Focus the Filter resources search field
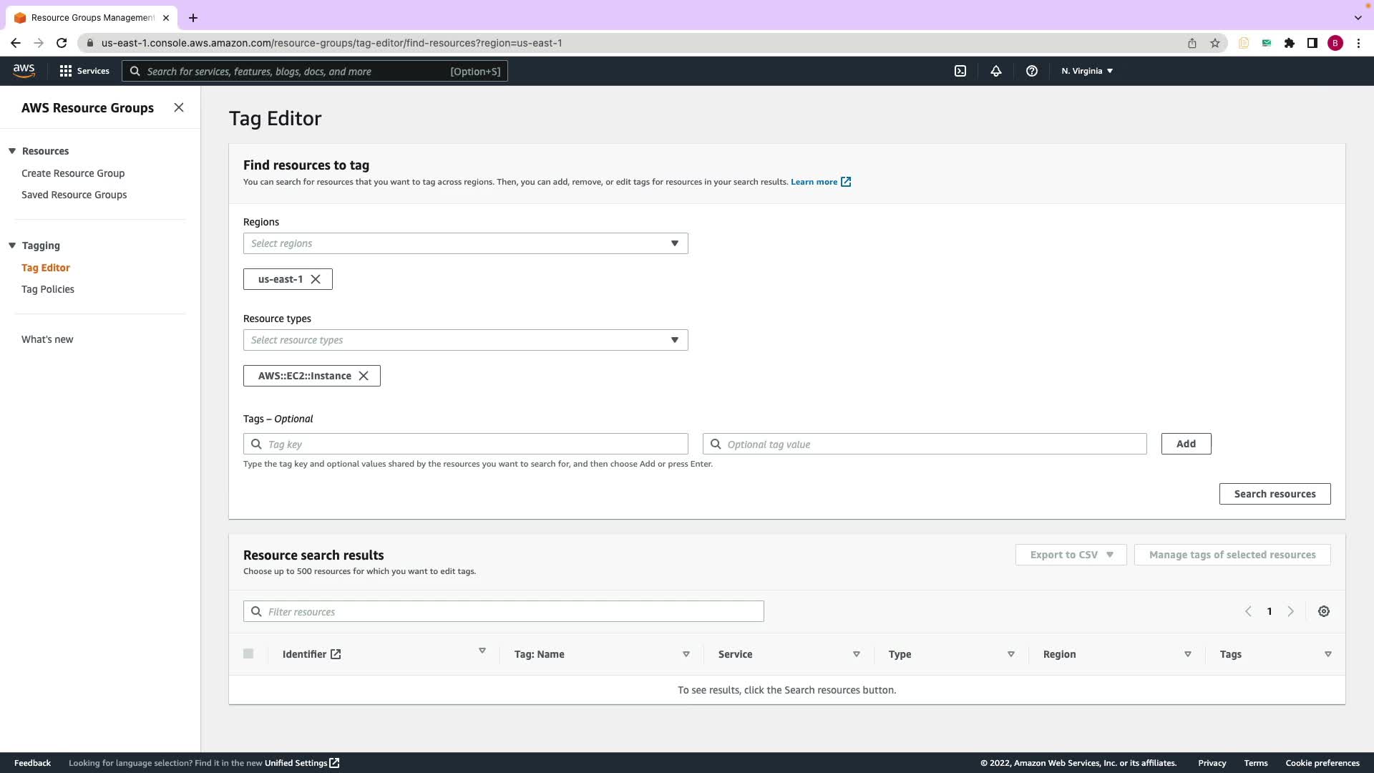Image resolution: width=1374 pixels, height=773 pixels. pyautogui.click(x=512, y=611)
